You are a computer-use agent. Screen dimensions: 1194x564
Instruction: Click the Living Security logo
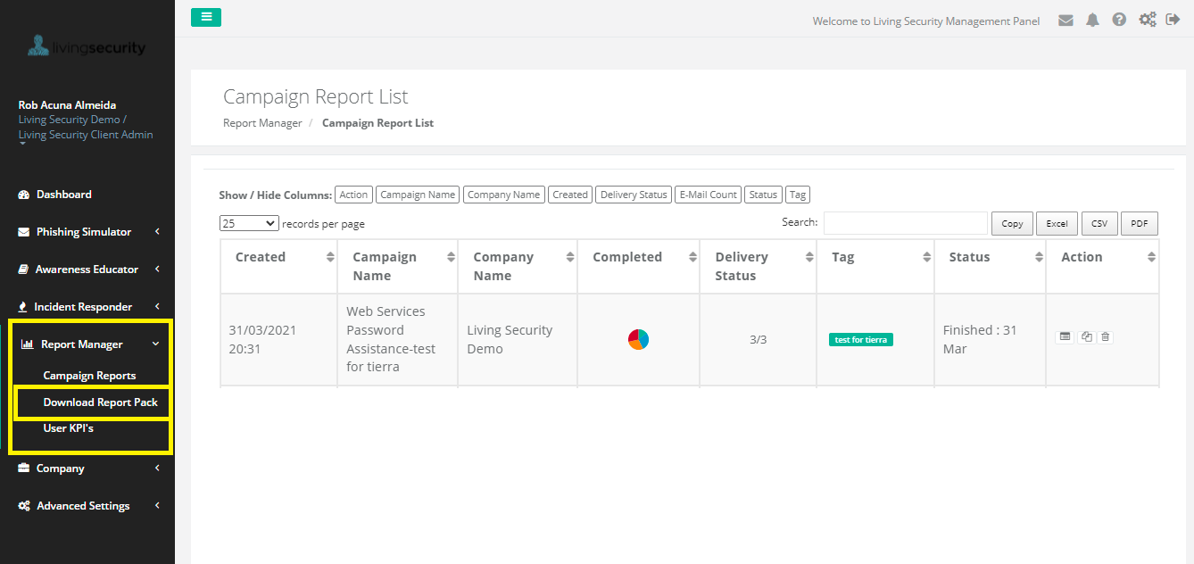pyautogui.click(x=87, y=46)
